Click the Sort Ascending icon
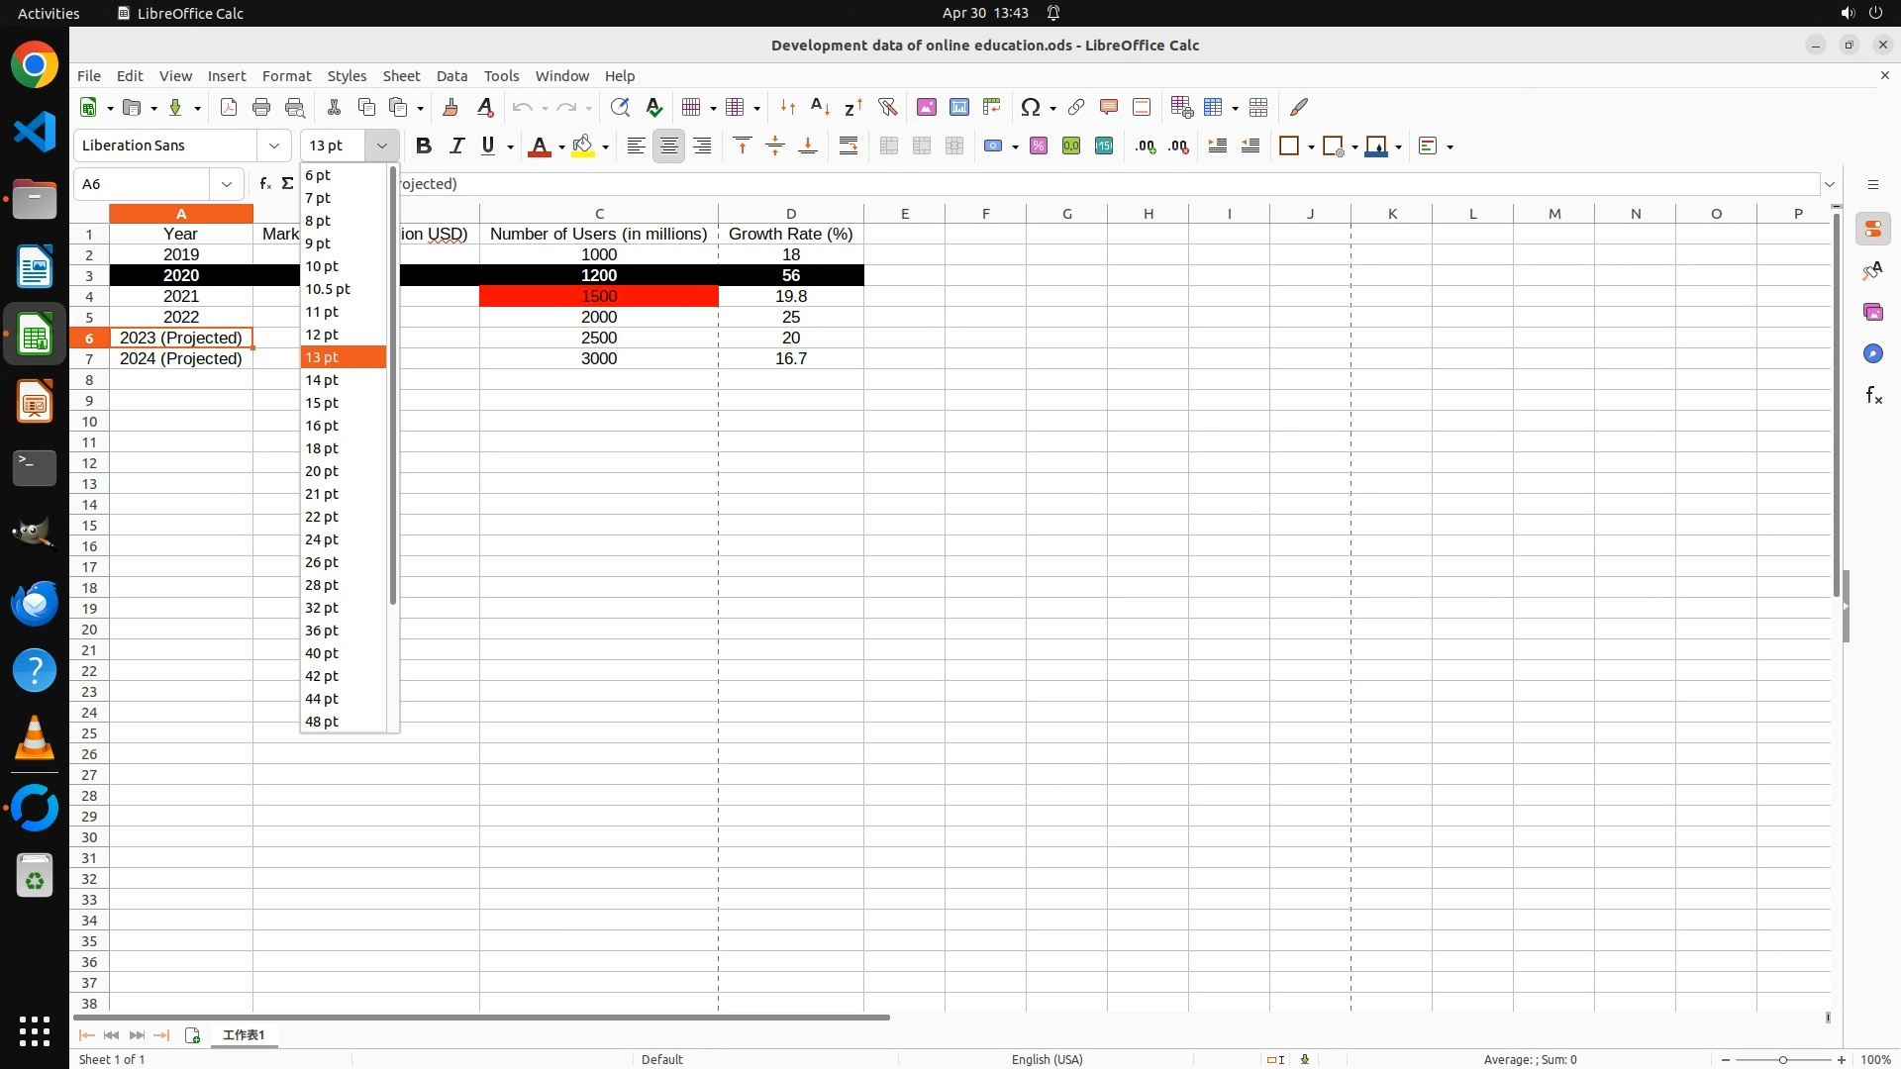Image resolution: width=1901 pixels, height=1069 pixels. pyautogui.click(x=820, y=107)
